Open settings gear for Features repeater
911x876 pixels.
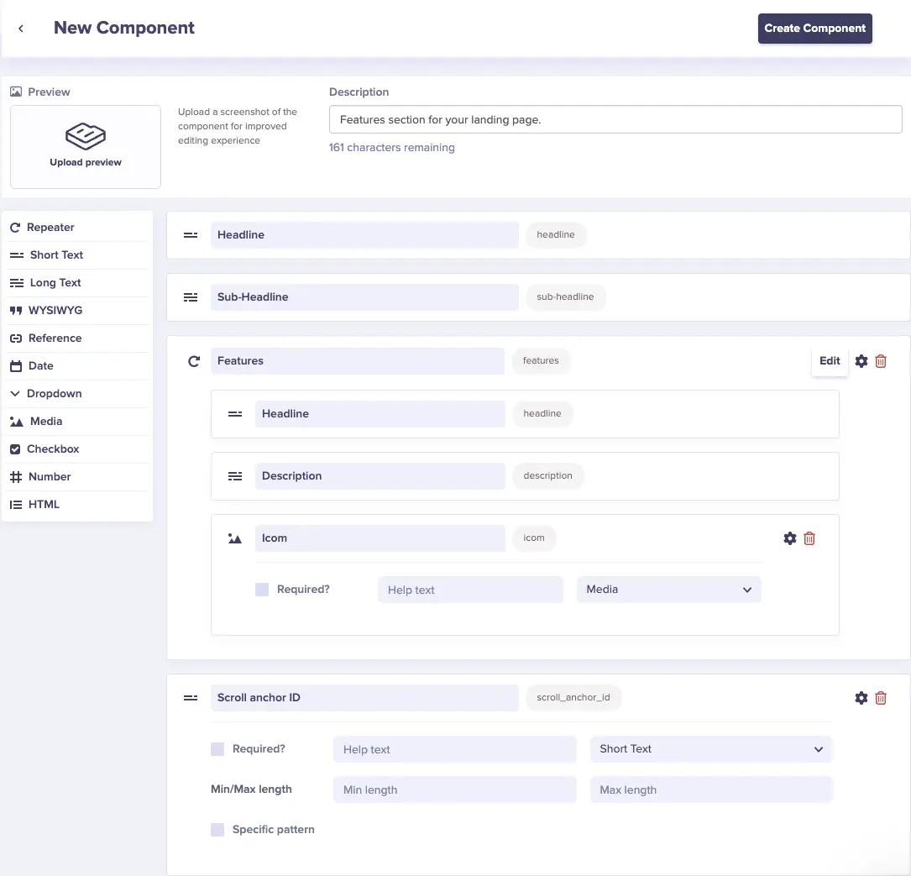point(861,361)
